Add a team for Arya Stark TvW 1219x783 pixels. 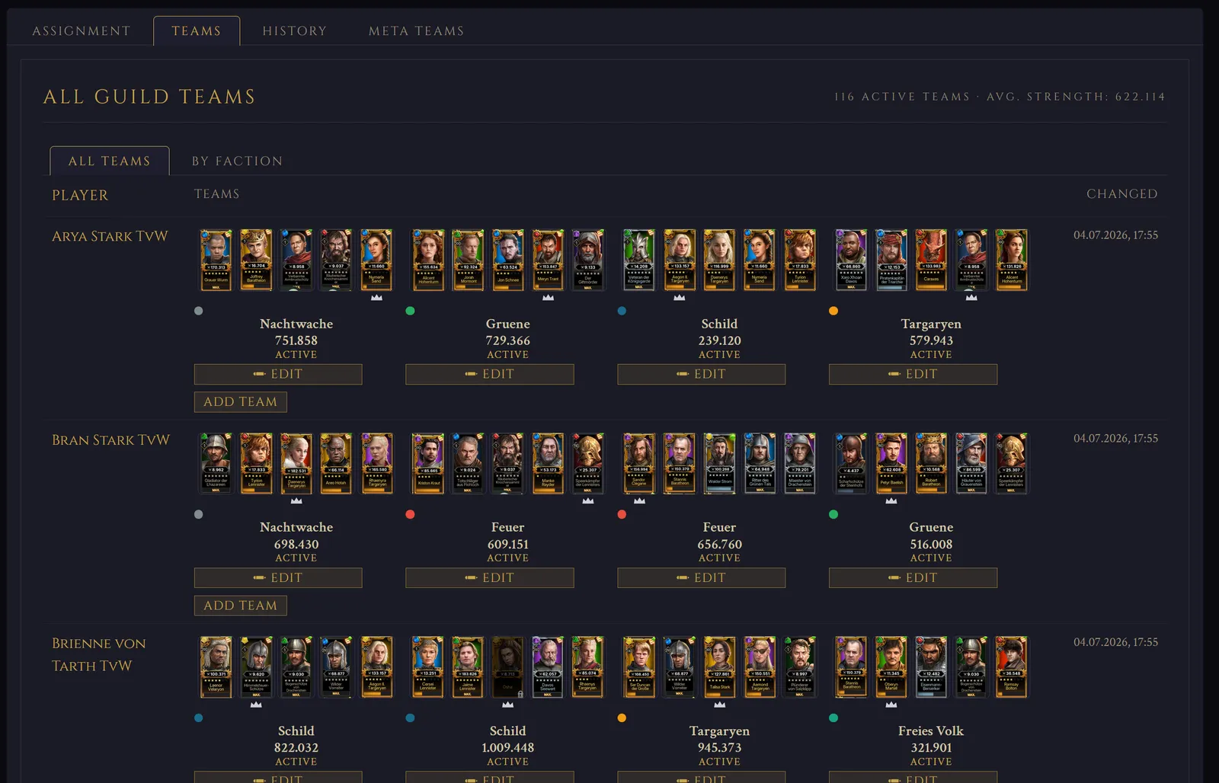point(241,401)
